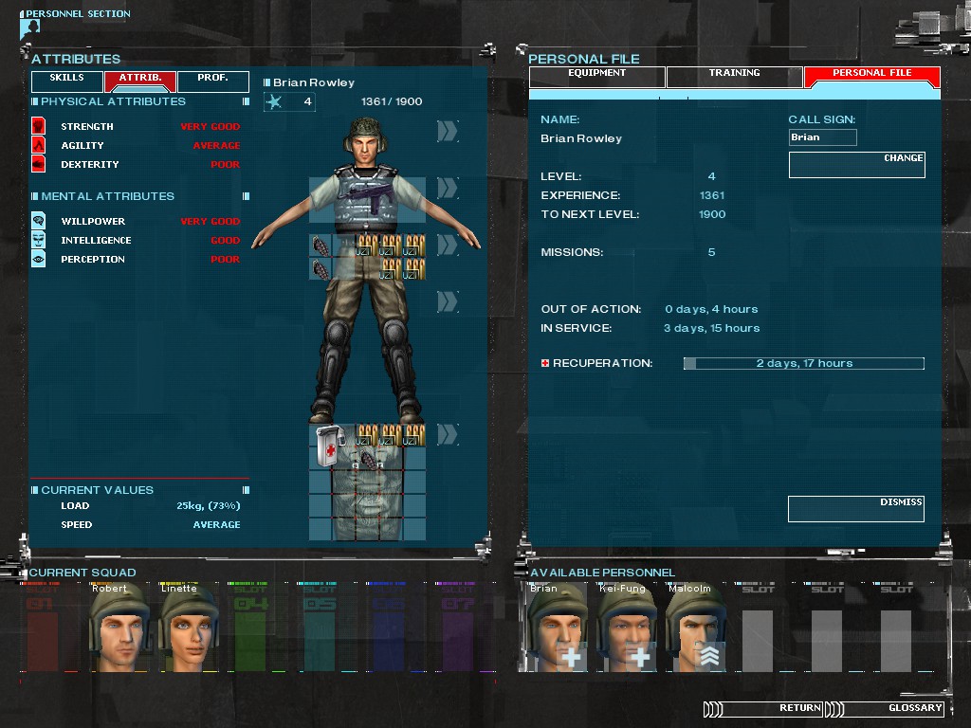This screenshot has width=971, height=728.
Task: Click the Recuperation progress bar
Action: 804,363
